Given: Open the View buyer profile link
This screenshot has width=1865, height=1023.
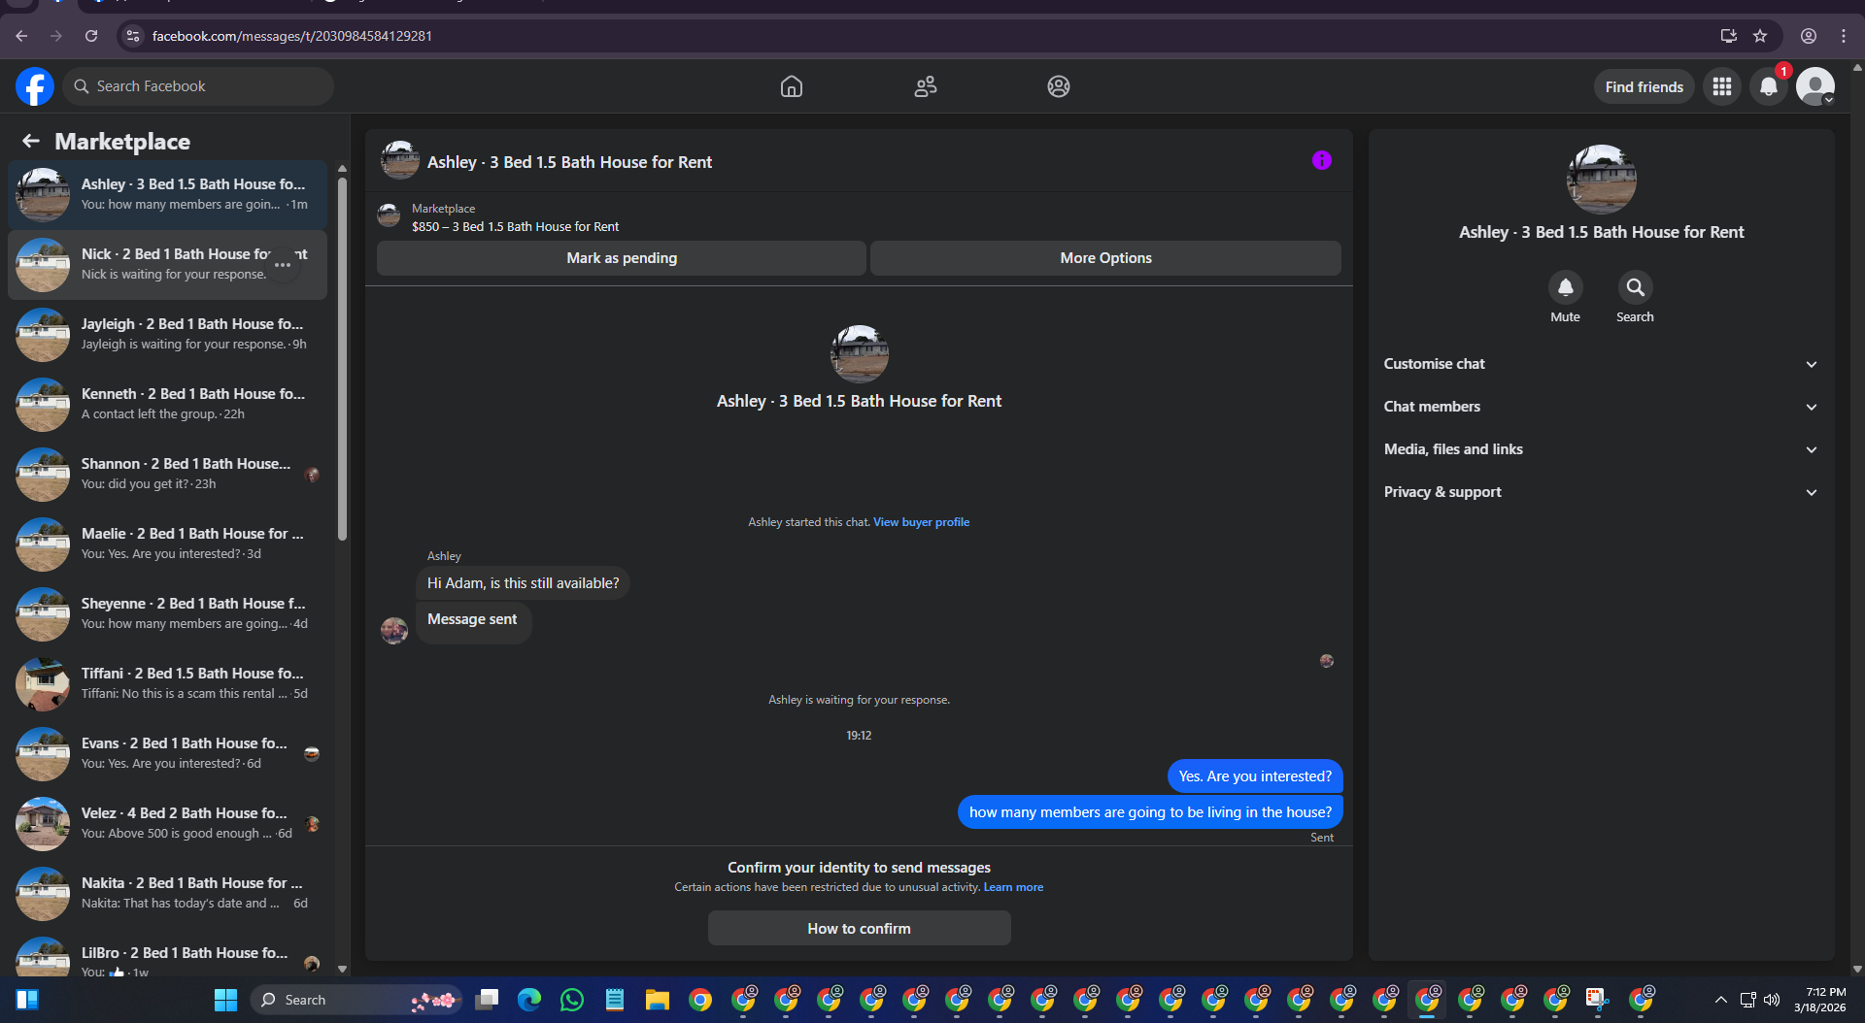Looking at the screenshot, I should pyautogui.click(x=921, y=522).
